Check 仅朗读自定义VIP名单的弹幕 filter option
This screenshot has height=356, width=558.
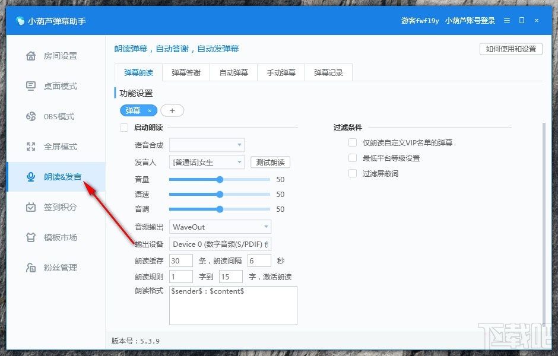pyautogui.click(x=352, y=142)
